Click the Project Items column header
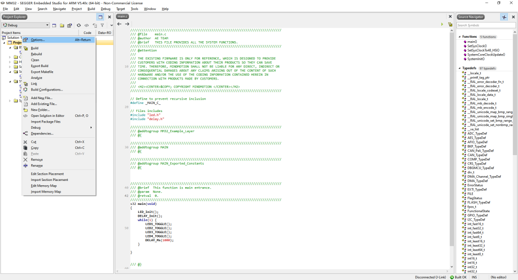 point(40,33)
